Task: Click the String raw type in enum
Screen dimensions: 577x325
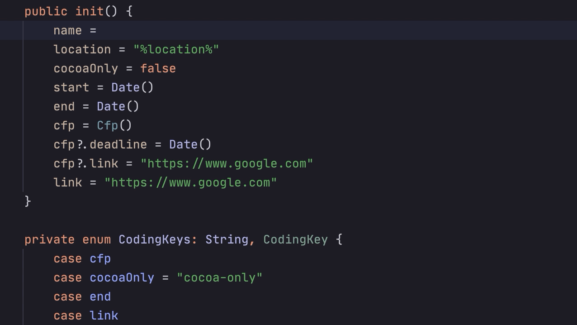Action: 227,239
